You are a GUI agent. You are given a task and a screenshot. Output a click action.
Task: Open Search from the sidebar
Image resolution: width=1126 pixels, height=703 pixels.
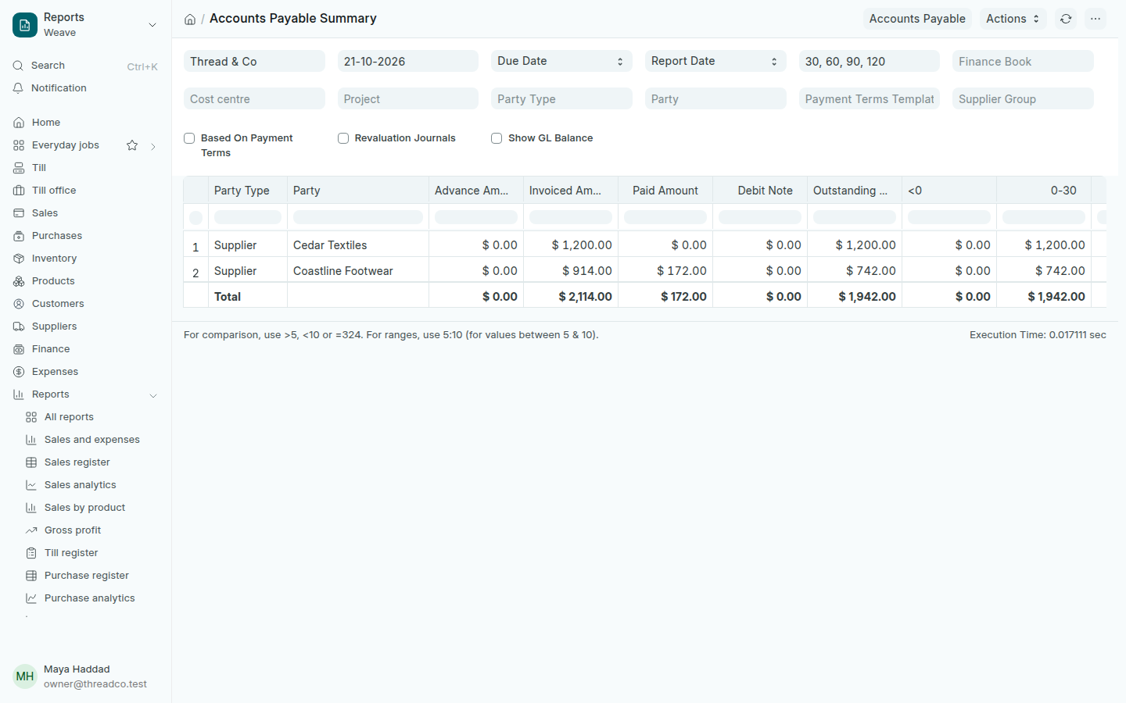click(85, 66)
